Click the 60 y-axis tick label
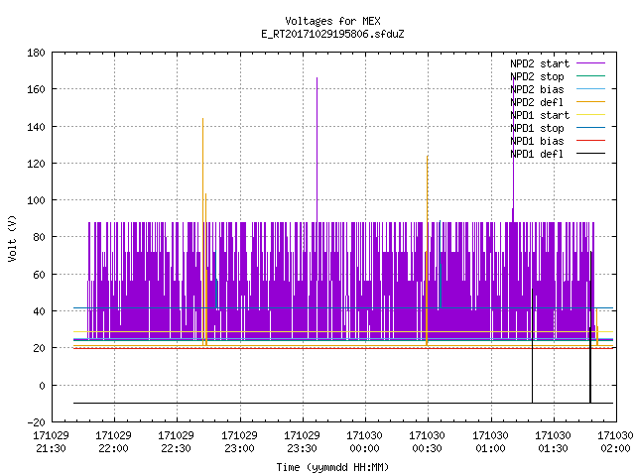The width and height of the screenshot is (635, 476). [x=39, y=275]
